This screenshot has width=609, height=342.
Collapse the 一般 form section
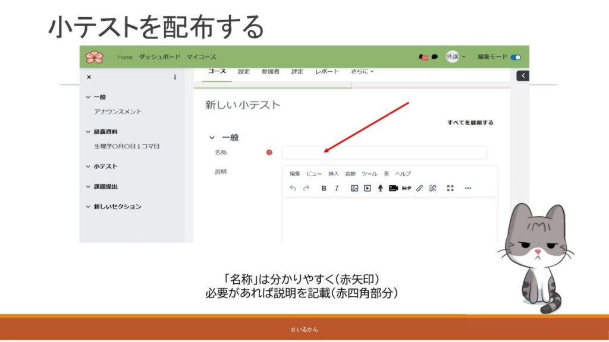[212, 137]
